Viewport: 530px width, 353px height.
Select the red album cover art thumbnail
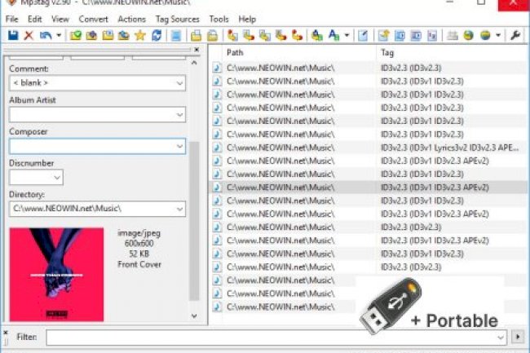click(56, 274)
